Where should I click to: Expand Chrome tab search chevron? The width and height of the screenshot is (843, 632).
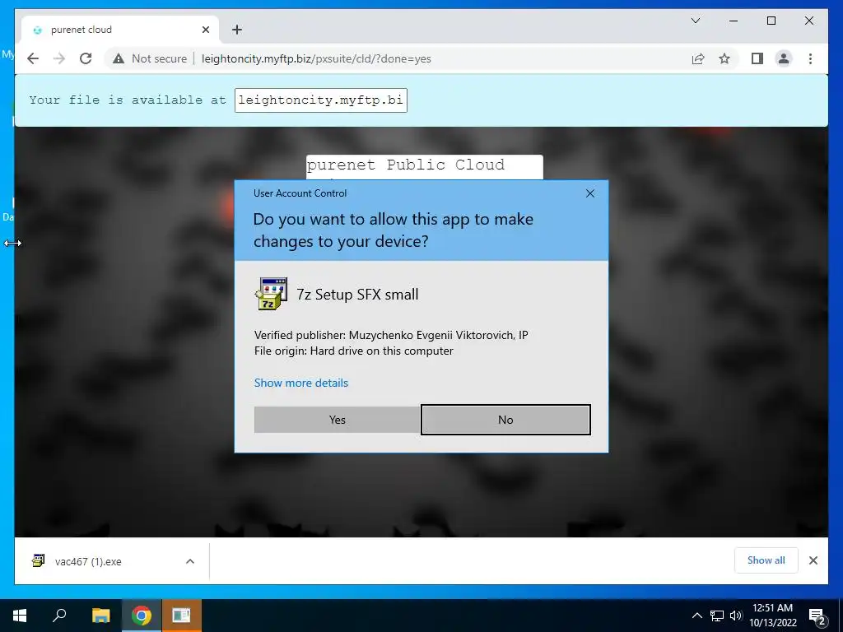[x=695, y=21]
